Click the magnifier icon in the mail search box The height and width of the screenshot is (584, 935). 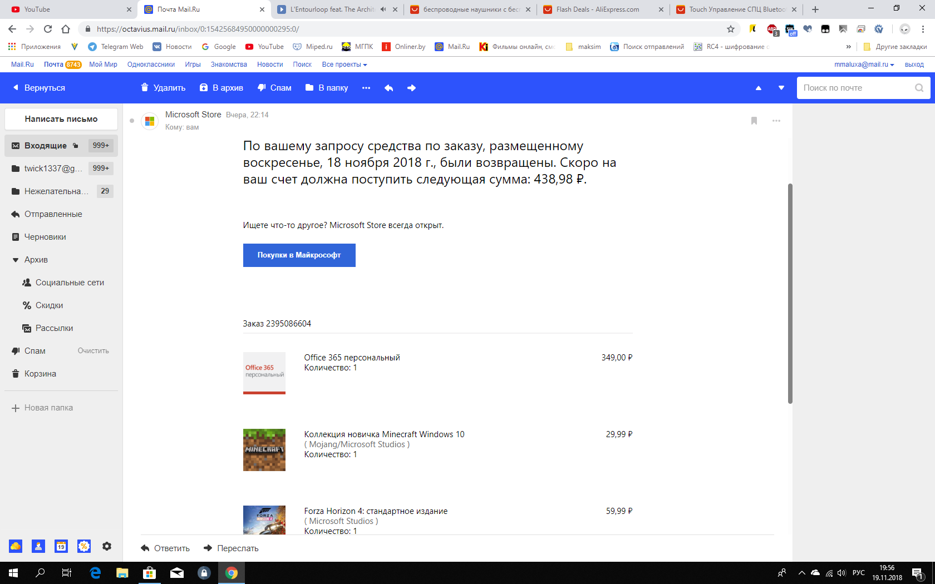click(919, 88)
